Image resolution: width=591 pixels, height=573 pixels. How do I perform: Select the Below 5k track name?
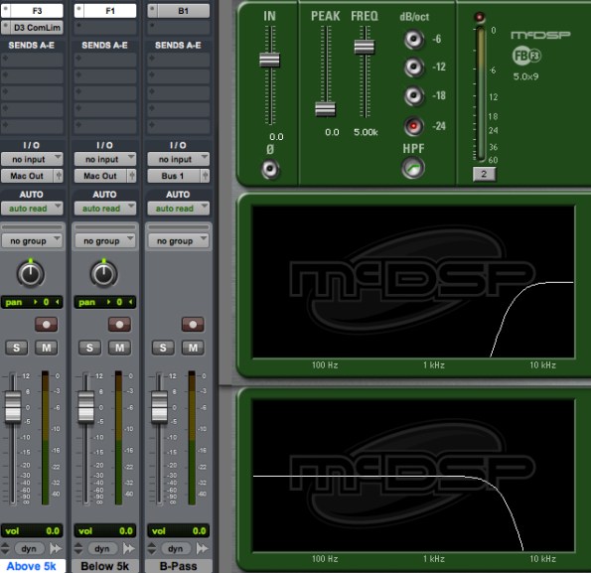click(104, 566)
